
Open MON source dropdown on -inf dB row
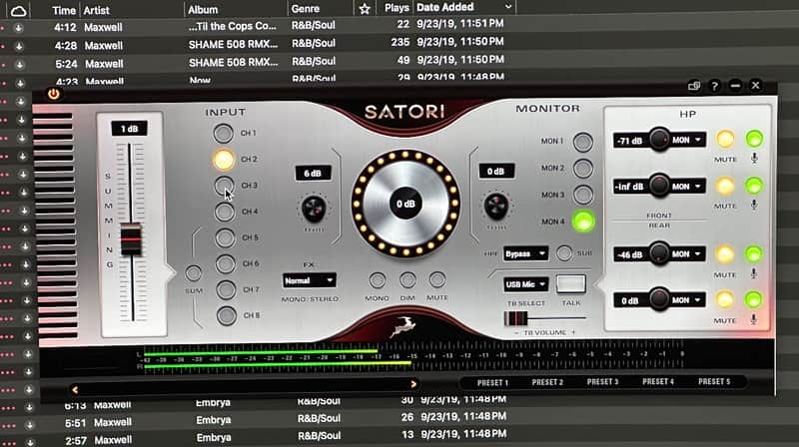(x=688, y=187)
